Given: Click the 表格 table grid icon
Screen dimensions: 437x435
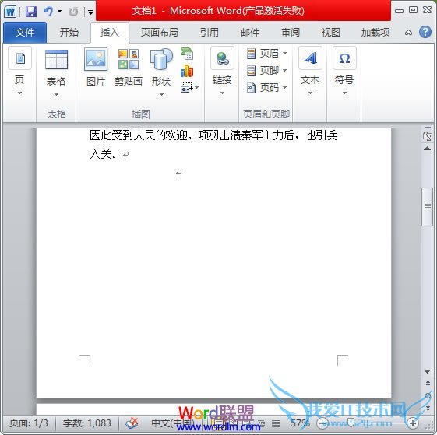Looking at the screenshot, I should pyautogui.click(x=56, y=59).
